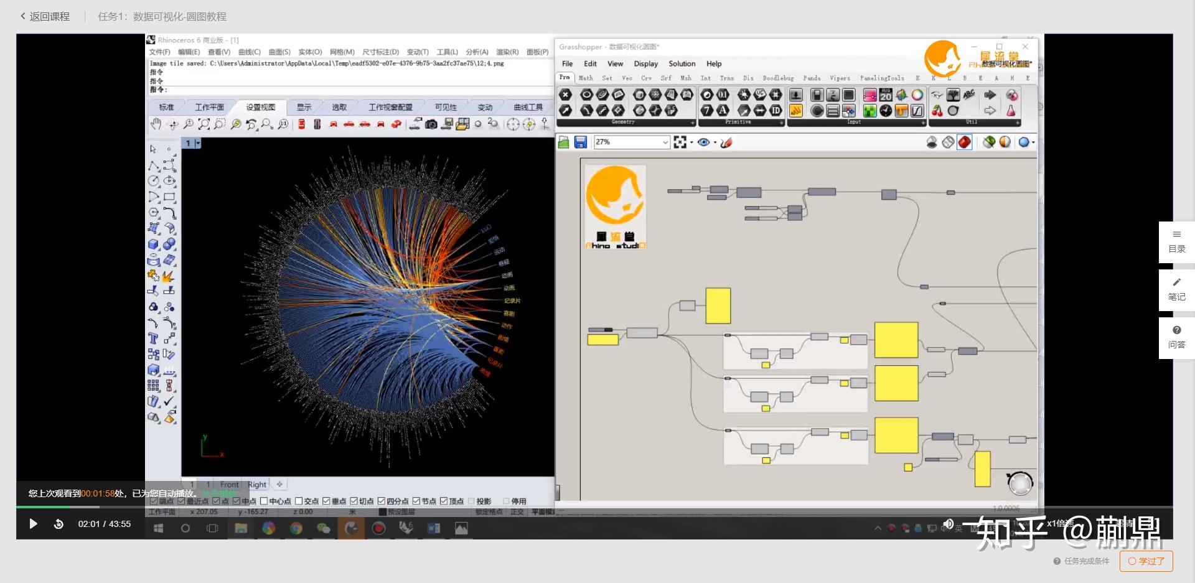Select the Polyline tool in Rhino sidebar
Image resolution: width=1195 pixels, height=583 pixels.
point(153,166)
